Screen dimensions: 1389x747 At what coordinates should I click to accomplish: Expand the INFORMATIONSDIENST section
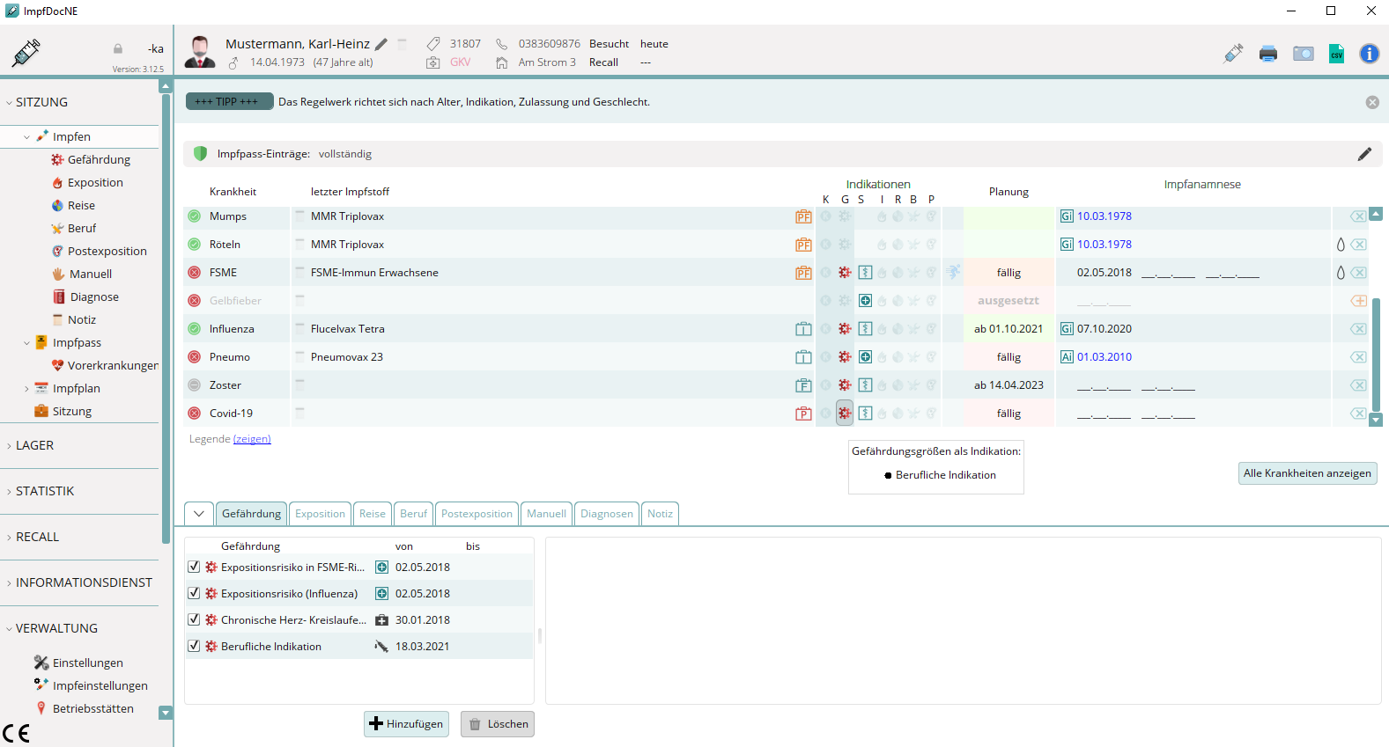pos(9,583)
